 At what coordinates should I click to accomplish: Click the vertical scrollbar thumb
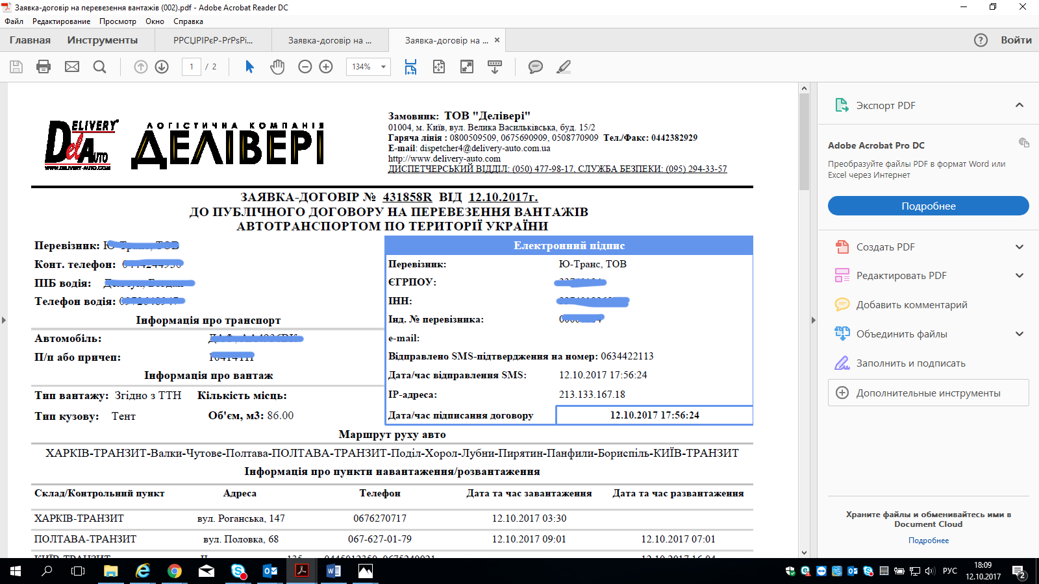pos(804,141)
